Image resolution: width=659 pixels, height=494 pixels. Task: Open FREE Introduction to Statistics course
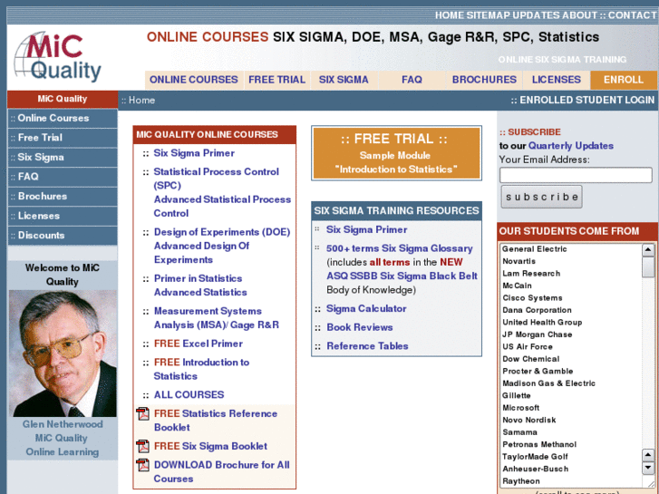click(201, 369)
